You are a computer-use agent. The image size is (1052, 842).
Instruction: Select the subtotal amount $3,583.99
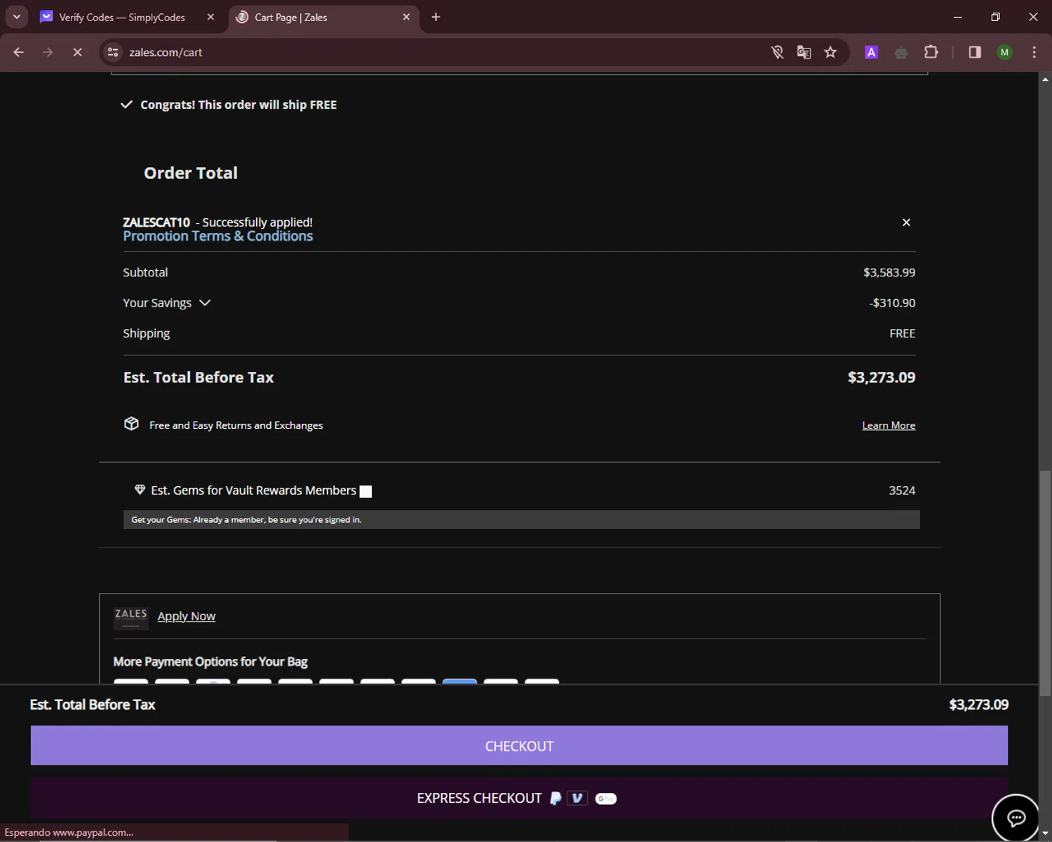tap(889, 272)
